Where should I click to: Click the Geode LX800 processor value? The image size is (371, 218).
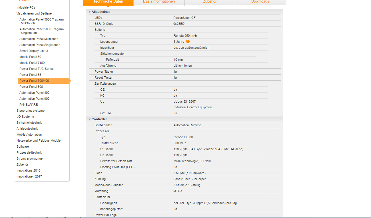(183, 137)
